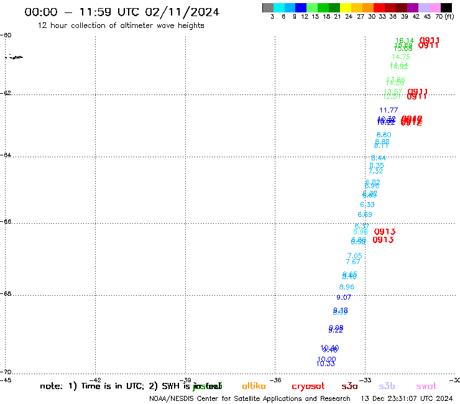Click the 13.57 wave height reading

coord(393,91)
